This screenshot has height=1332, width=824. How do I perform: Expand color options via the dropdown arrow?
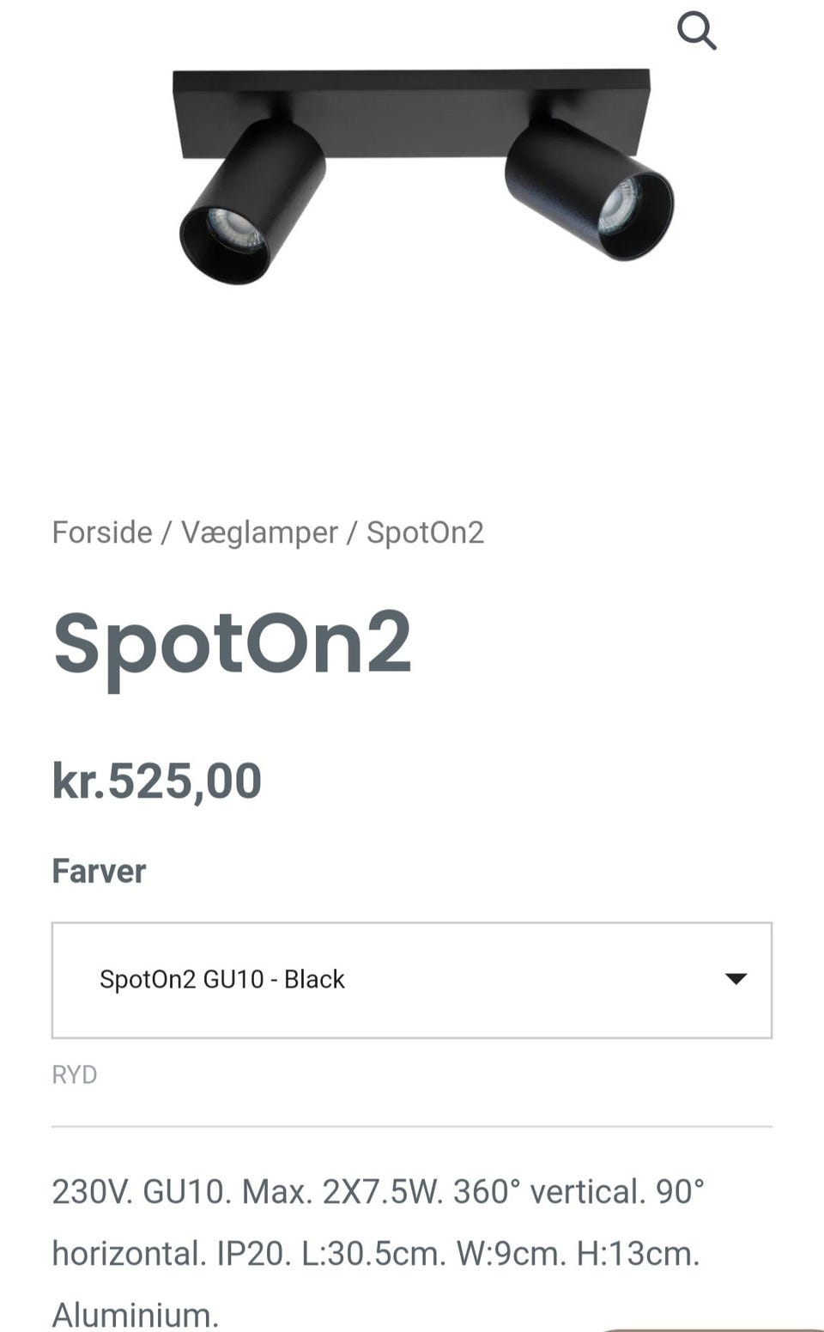tap(736, 979)
